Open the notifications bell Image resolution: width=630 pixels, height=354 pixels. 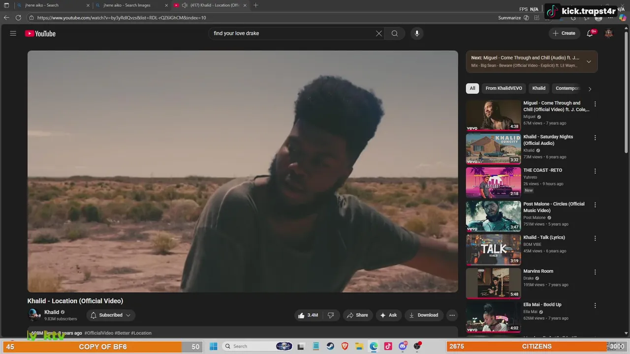(x=590, y=33)
